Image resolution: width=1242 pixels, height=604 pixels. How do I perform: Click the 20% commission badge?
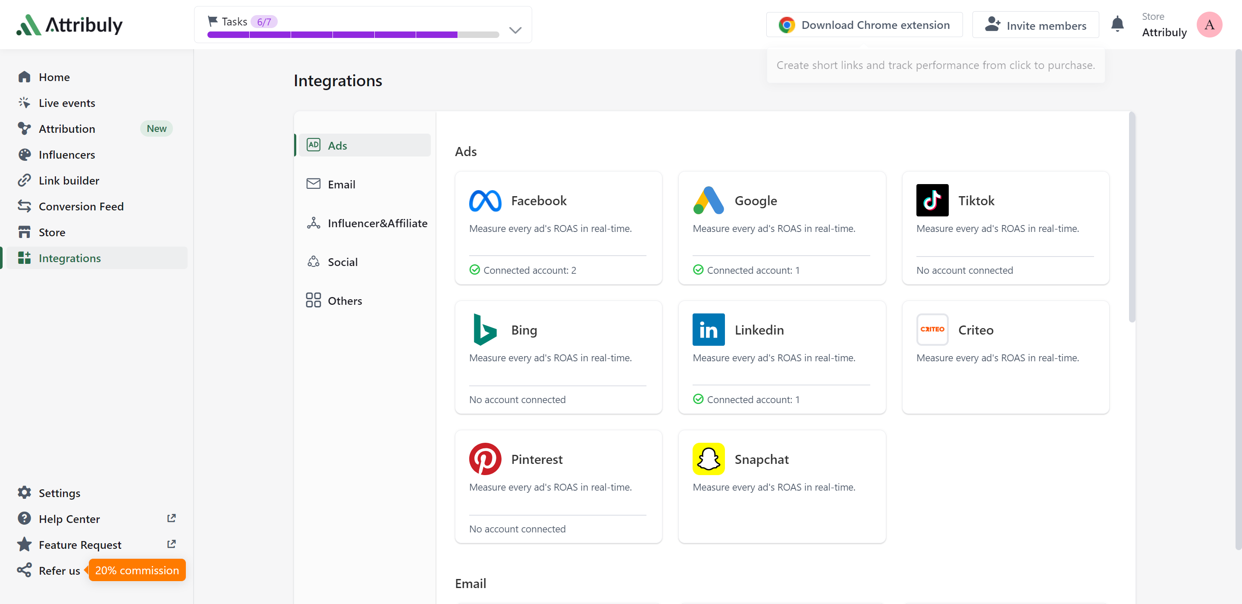[x=137, y=570]
